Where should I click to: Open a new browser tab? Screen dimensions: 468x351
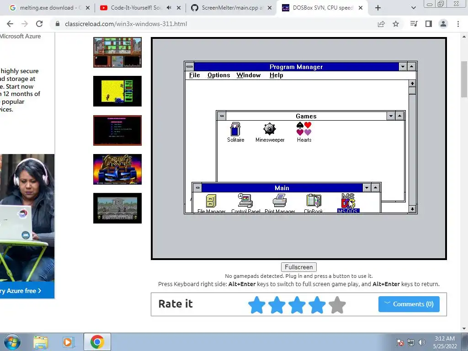click(x=378, y=8)
